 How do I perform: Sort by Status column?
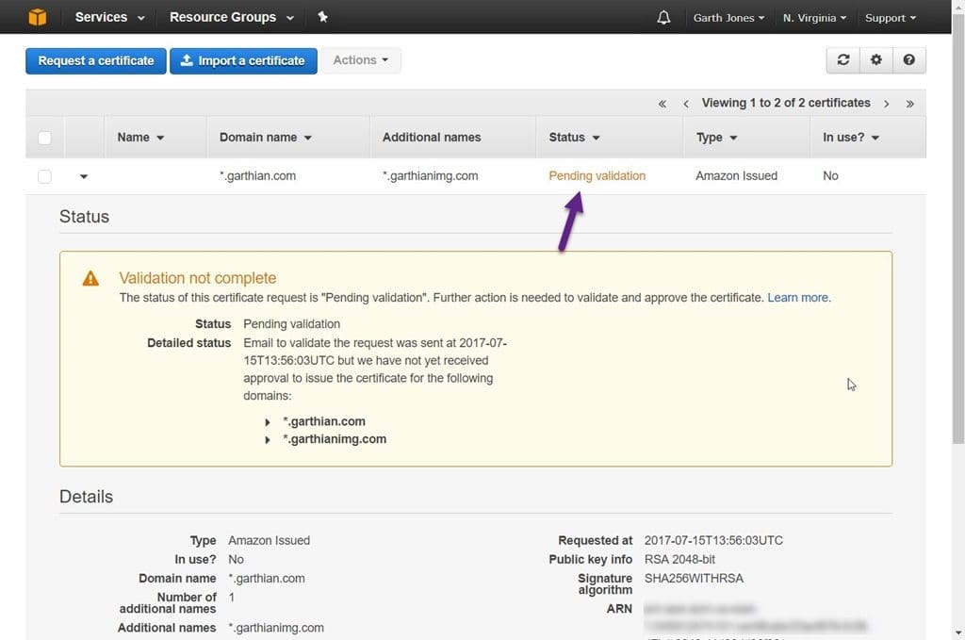pos(574,138)
